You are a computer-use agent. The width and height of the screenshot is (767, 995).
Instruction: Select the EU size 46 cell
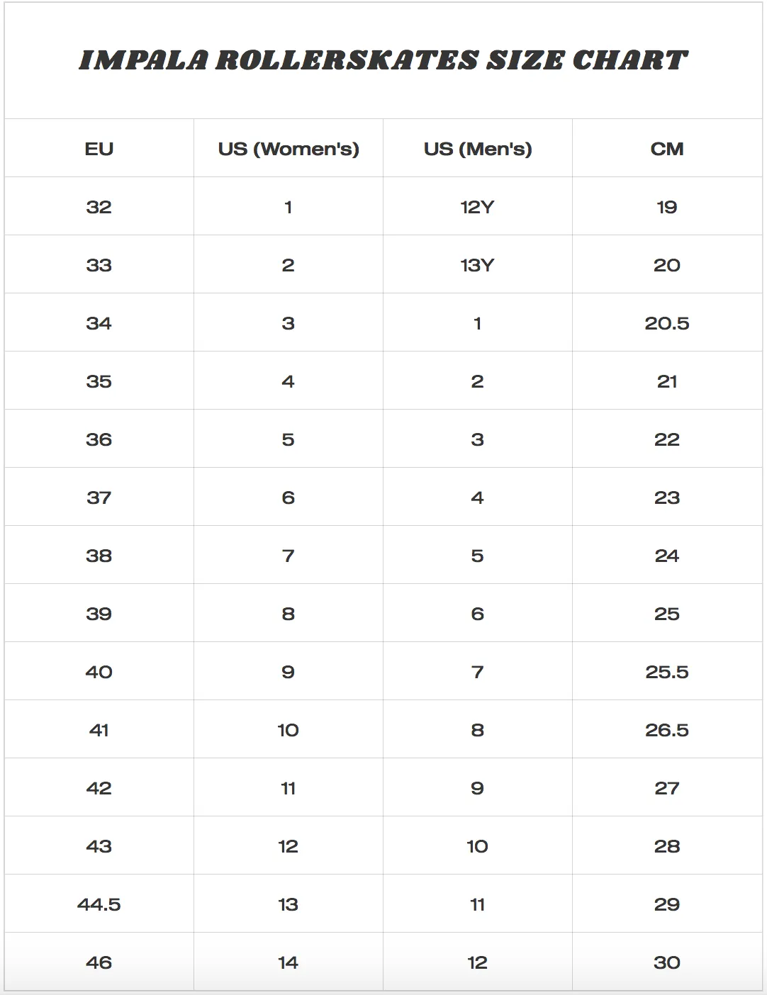pos(99,962)
